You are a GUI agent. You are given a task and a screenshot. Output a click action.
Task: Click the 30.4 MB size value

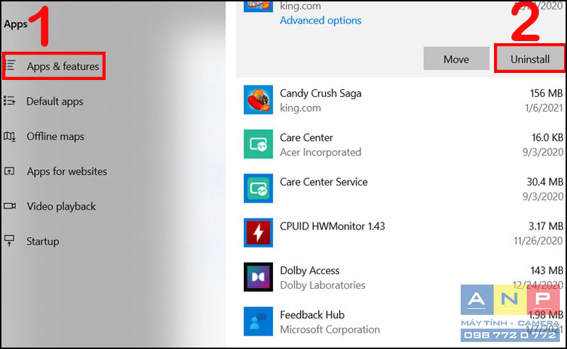pos(544,182)
